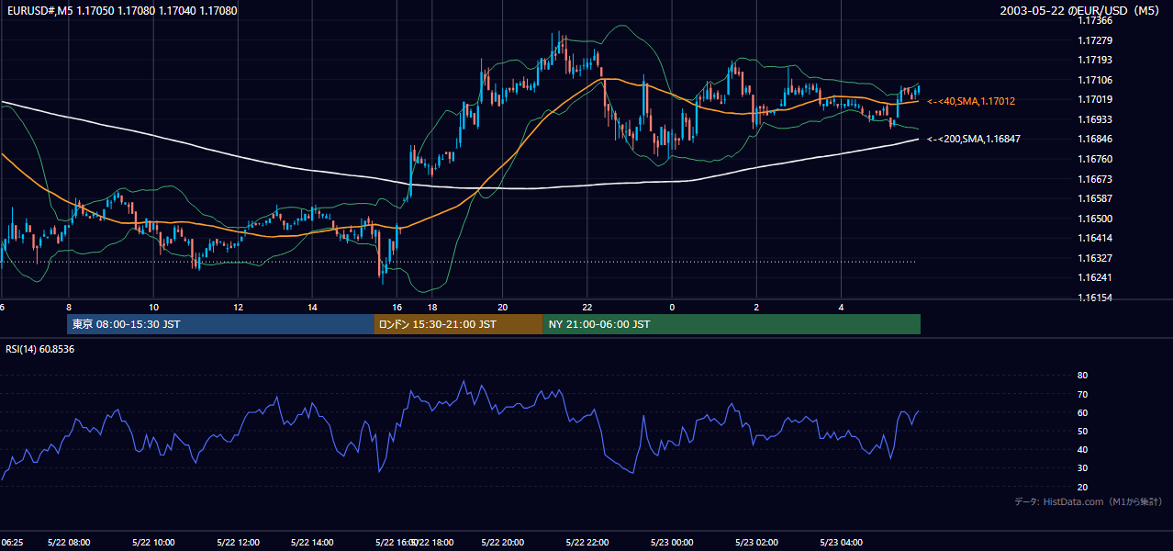Click the 06:25 label on bottom time axis
Screen dimensions: 1173x551
click(12, 542)
